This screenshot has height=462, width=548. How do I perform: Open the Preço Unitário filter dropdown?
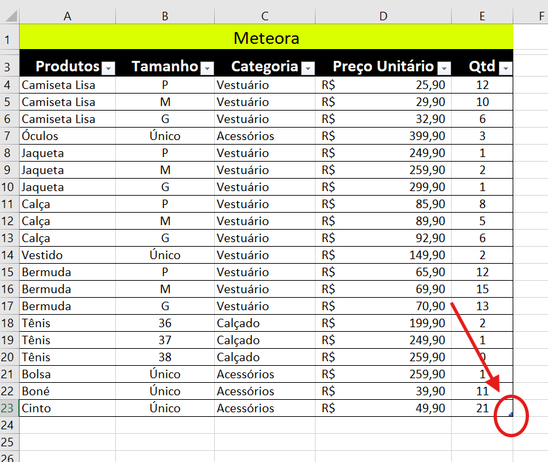pos(444,68)
